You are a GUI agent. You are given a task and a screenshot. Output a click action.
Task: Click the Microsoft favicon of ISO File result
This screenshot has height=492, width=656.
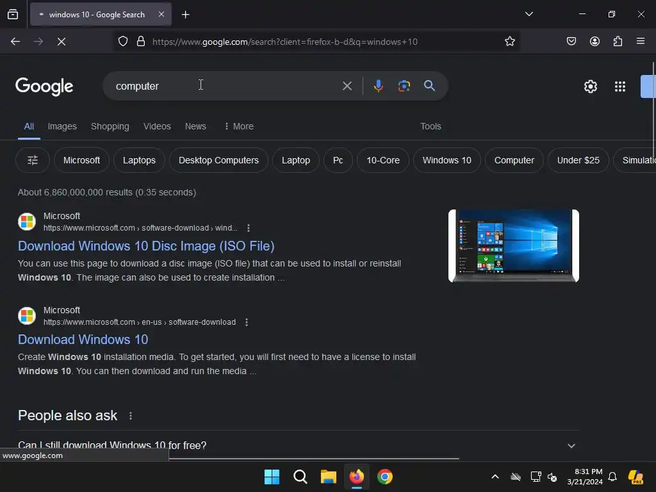27,222
